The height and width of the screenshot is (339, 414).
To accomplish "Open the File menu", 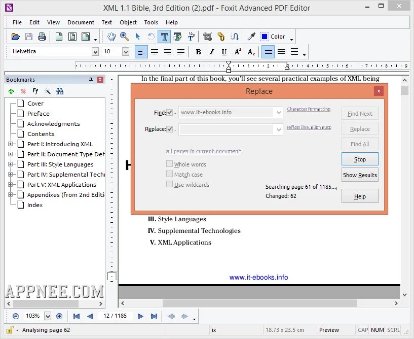I will (17, 22).
